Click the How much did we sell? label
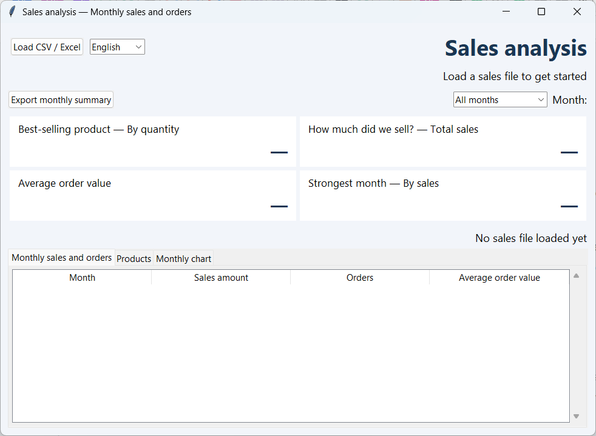Viewport: 596px width, 436px height. (x=393, y=129)
